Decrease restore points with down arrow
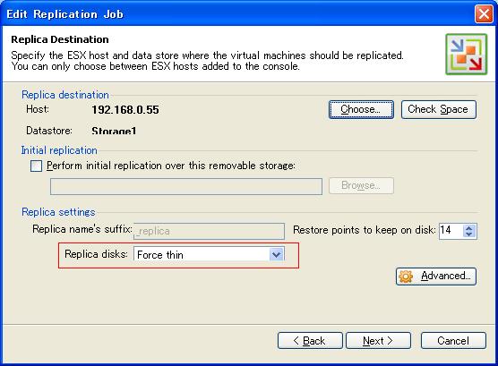Image resolution: width=498 pixels, height=366 pixels. click(x=469, y=234)
